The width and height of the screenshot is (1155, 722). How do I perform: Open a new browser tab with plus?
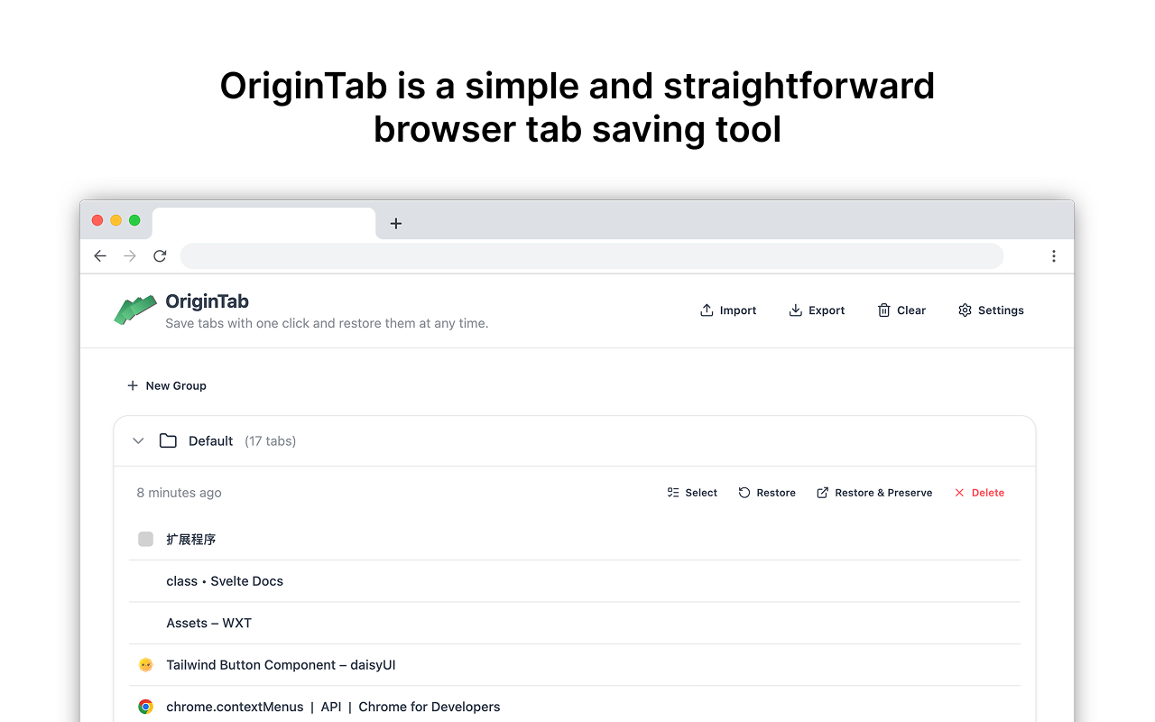(395, 223)
